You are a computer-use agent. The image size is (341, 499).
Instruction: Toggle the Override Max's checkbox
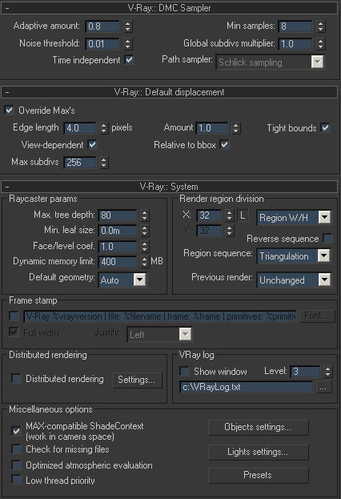click(9, 110)
